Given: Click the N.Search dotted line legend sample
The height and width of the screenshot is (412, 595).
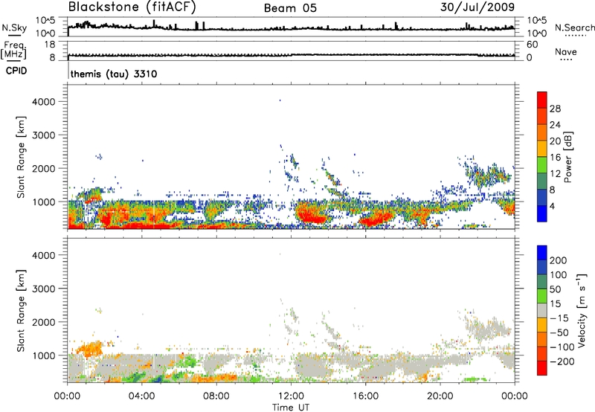Looking at the screenshot, I should 574,36.
